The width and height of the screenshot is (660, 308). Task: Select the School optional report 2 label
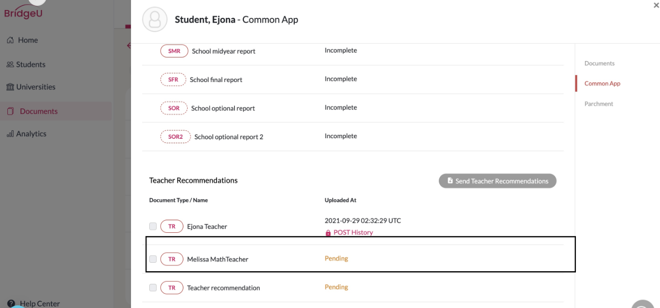coord(229,137)
